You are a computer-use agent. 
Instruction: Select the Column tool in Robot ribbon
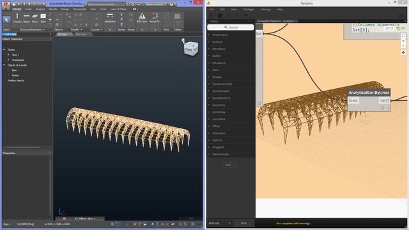pyautogui.click(x=17, y=18)
